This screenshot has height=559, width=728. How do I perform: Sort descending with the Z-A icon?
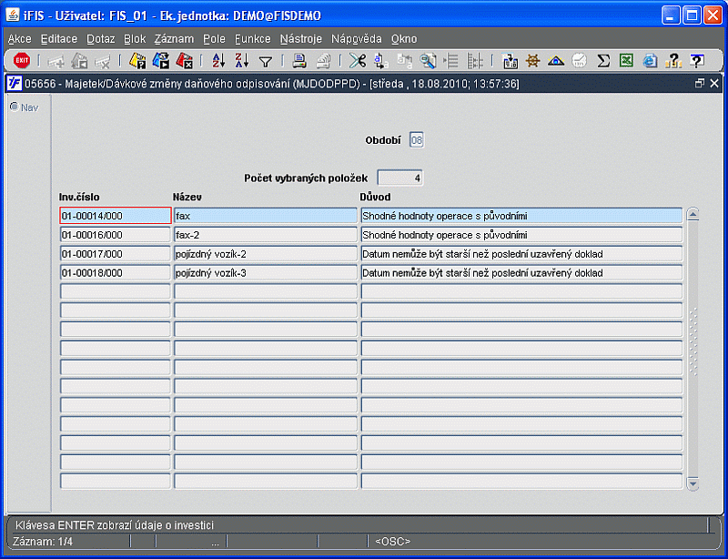(x=242, y=60)
